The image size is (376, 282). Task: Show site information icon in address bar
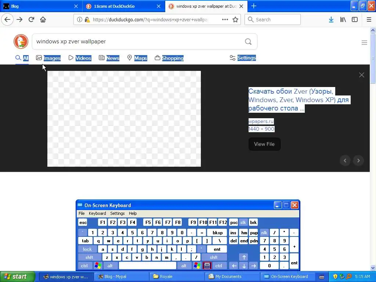click(x=79, y=19)
